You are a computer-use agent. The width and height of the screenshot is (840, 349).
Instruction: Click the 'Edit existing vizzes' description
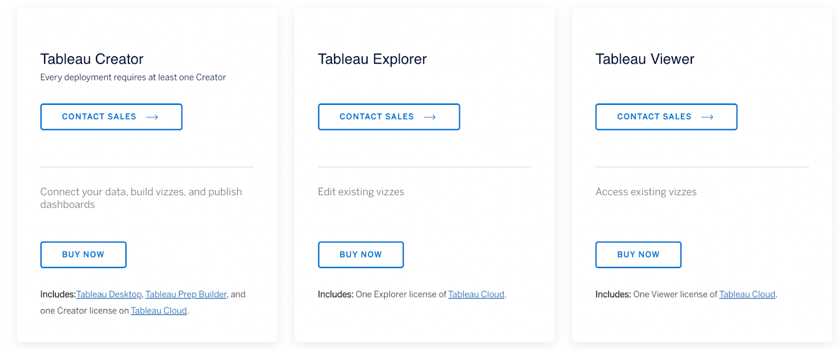coord(361,192)
